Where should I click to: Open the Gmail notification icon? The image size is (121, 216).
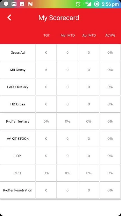pyautogui.click(x=14, y=4)
